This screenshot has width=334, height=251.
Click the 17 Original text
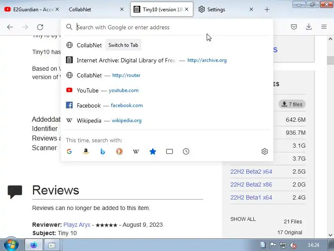coord(290,233)
